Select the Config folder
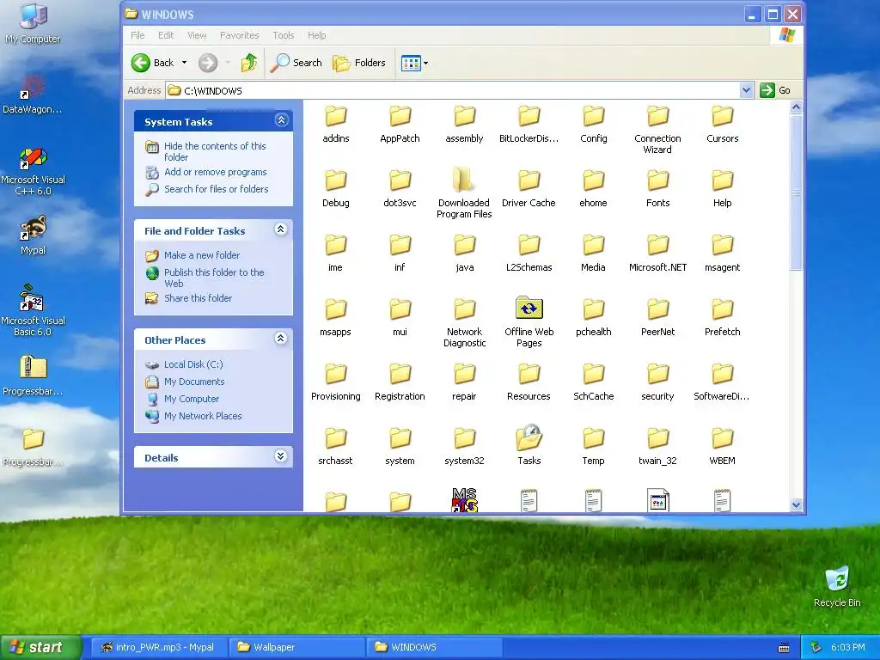This screenshot has width=880, height=660. click(594, 125)
